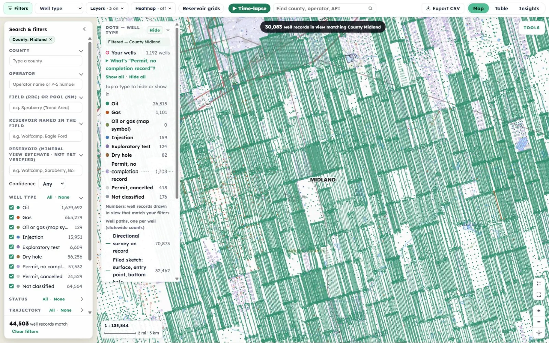Image resolution: width=549 pixels, height=343 pixels.
Task: Zoom out on the map
Action: pyautogui.click(x=539, y=322)
